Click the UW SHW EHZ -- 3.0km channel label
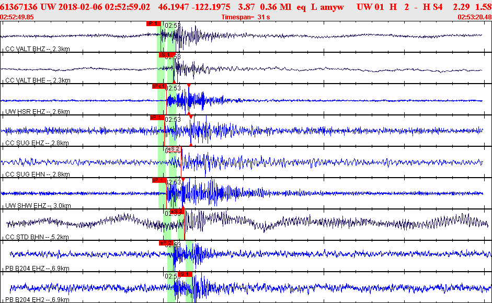The width and height of the screenshot is (492, 303). point(38,206)
